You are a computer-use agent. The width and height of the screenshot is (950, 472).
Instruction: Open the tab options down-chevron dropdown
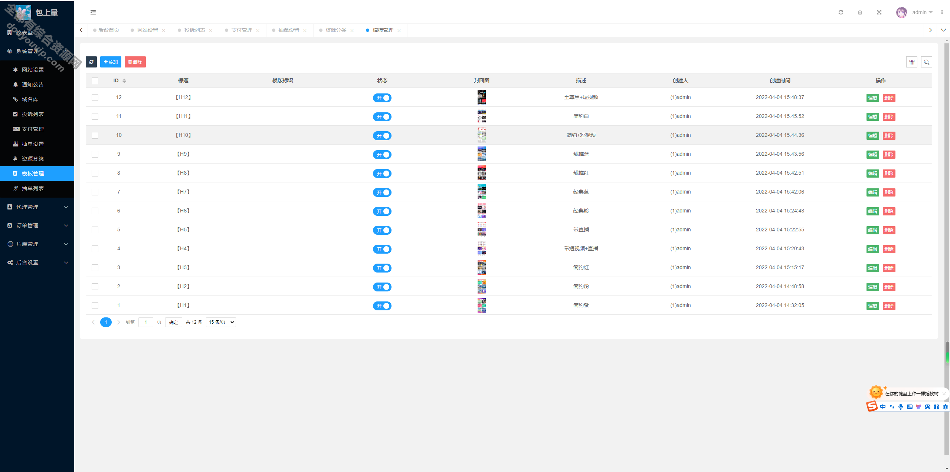click(x=943, y=30)
